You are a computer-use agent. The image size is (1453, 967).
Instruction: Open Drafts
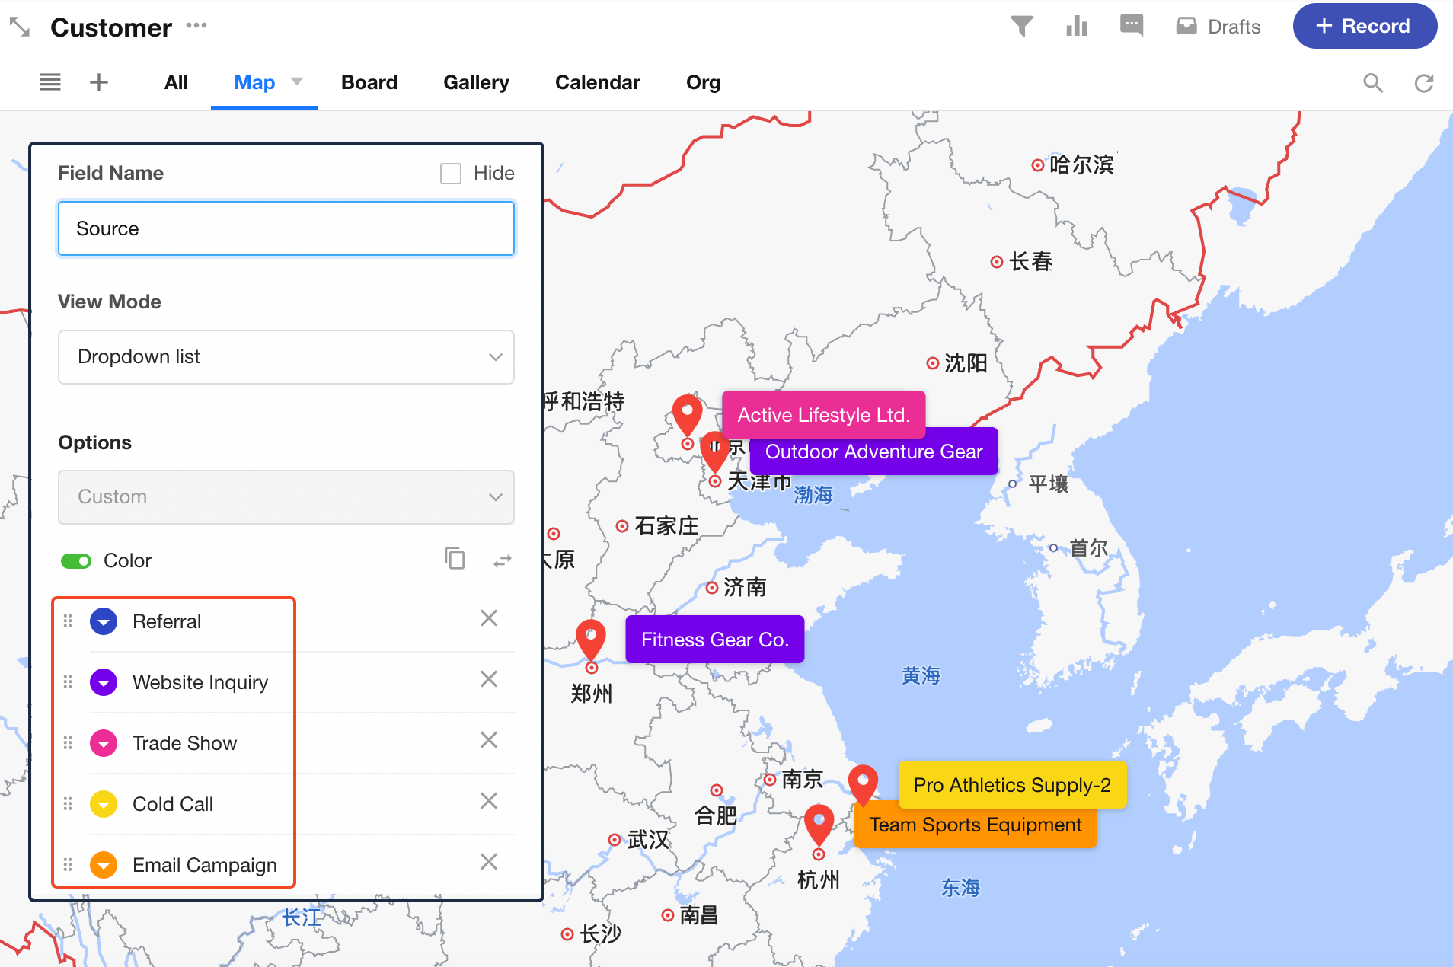click(x=1218, y=27)
